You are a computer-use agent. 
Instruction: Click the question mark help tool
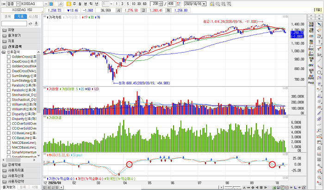click(319, 42)
